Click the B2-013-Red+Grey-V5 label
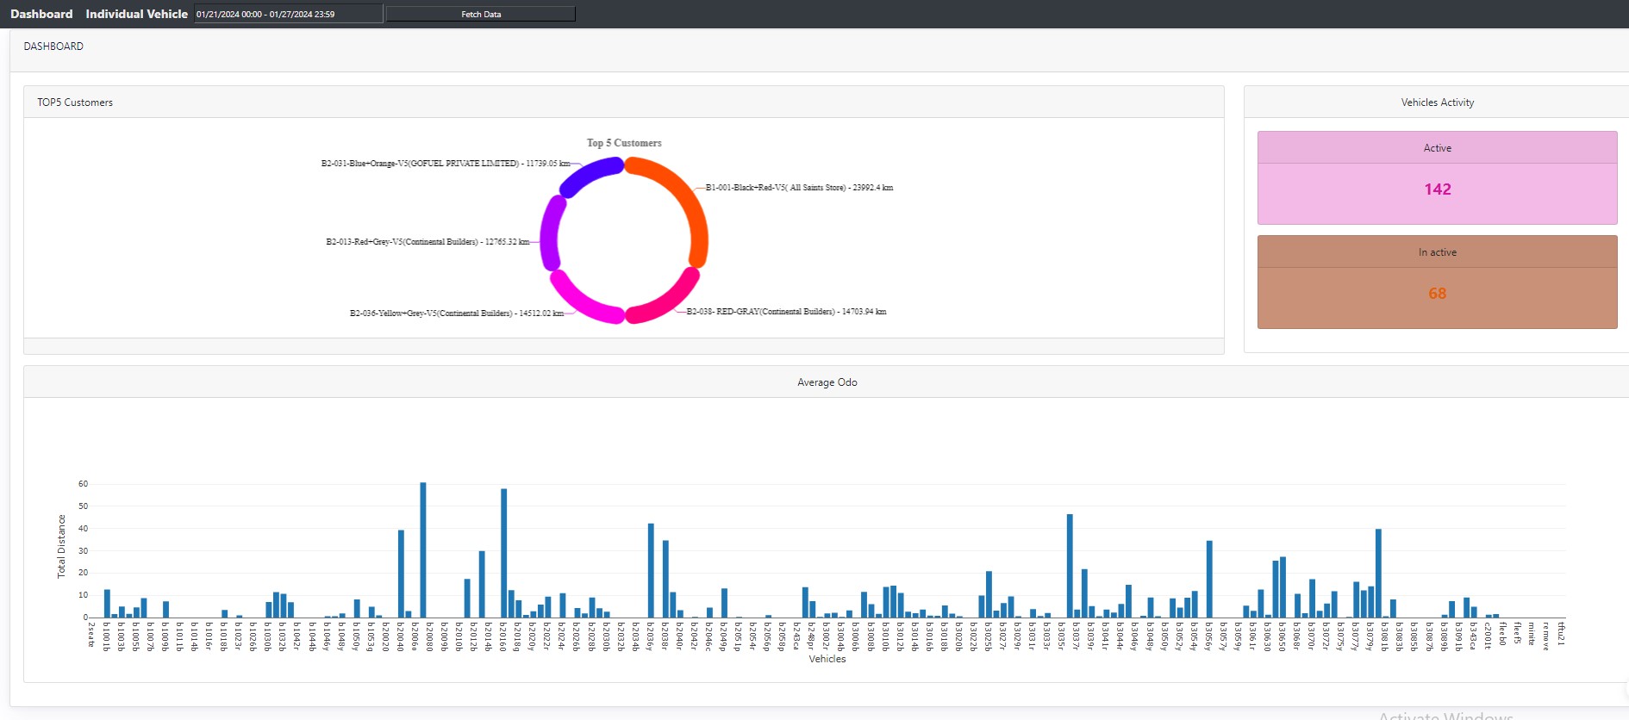The width and height of the screenshot is (1629, 720). click(428, 241)
